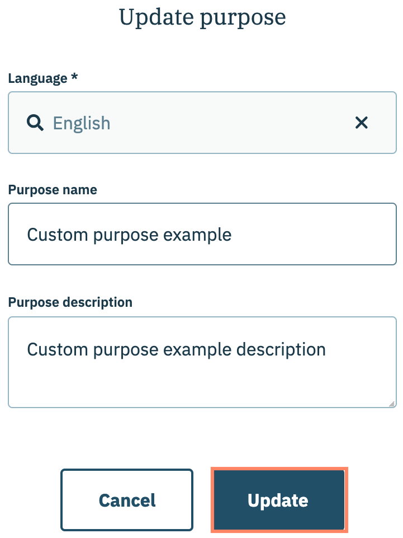The width and height of the screenshot is (403, 538).
Task: Click the 'Purpose name' field label
Action: click(x=53, y=190)
